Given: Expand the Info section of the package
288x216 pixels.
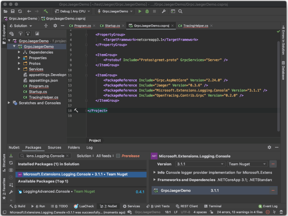Looking at the screenshot, I should tap(154, 172).
